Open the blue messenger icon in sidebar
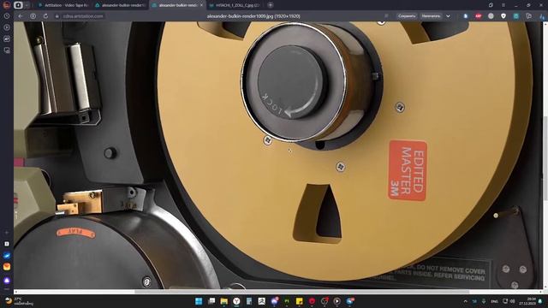548x308 pixels. tap(7, 256)
